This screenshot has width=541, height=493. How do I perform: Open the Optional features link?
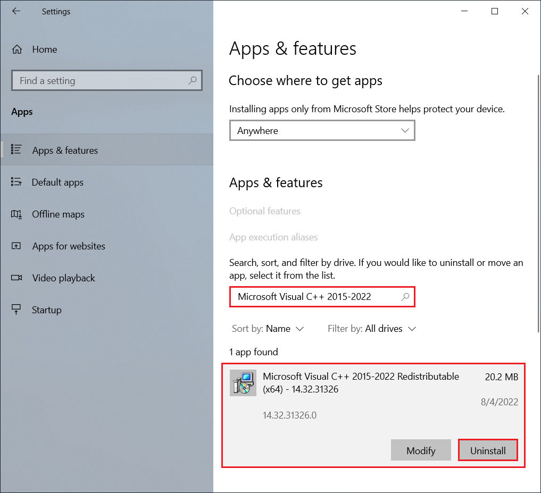(x=265, y=211)
